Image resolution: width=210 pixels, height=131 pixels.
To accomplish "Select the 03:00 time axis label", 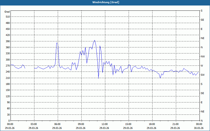I will click(x=34, y=124).
